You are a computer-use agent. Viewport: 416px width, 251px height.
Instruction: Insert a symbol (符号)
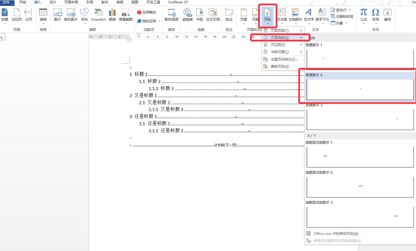pyautogui.click(x=376, y=16)
